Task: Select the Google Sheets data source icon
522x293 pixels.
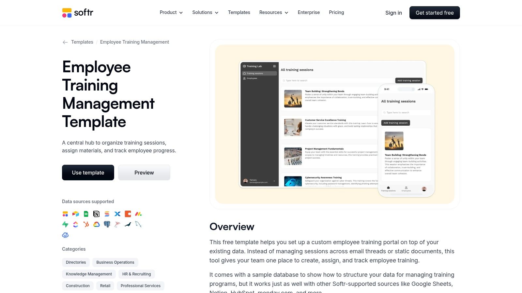Action: click(86, 214)
